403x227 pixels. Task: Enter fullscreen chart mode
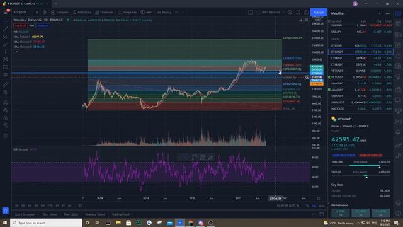click(298, 13)
